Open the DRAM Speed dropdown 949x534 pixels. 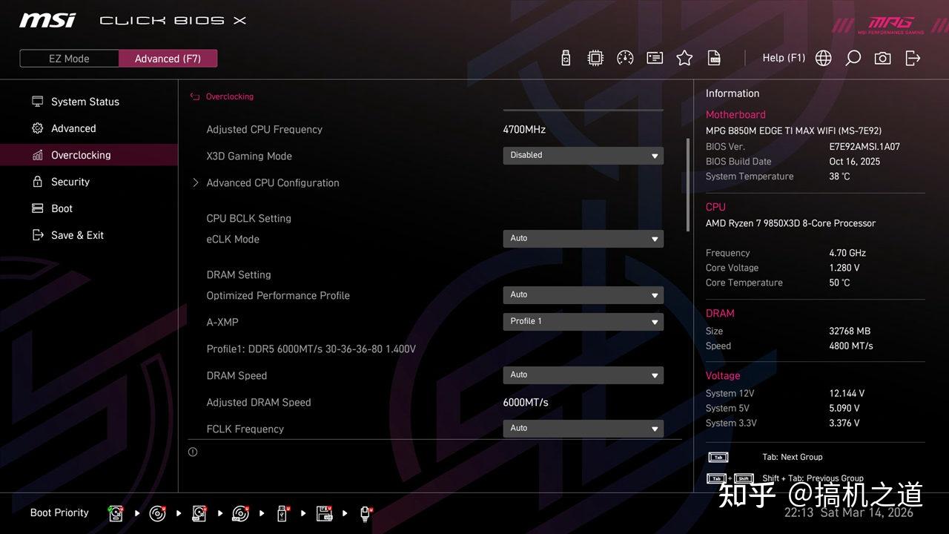click(583, 375)
